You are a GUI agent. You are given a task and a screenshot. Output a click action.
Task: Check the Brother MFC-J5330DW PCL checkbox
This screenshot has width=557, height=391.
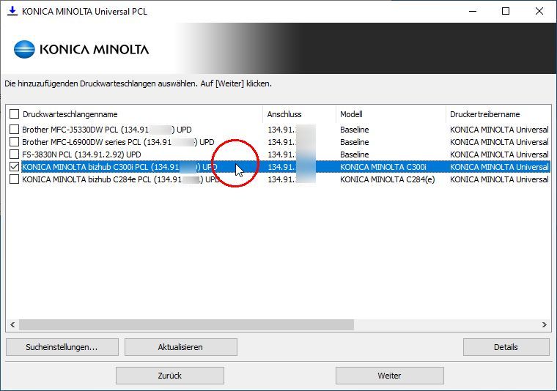pyautogui.click(x=15, y=130)
